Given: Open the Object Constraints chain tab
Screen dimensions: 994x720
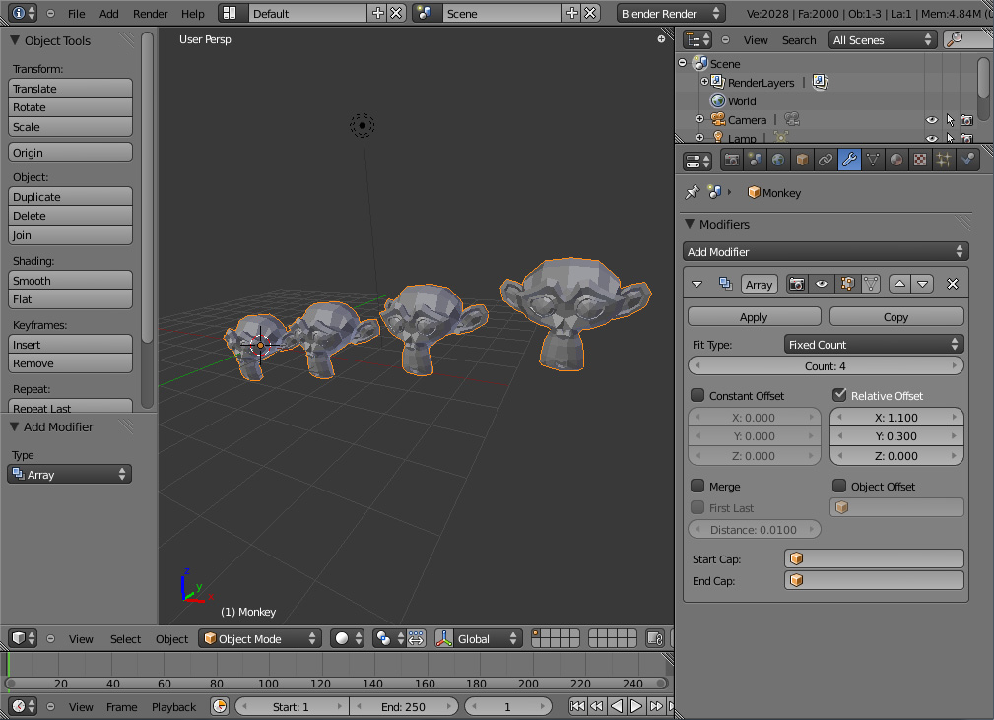Looking at the screenshot, I should click(x=826, y=160).
